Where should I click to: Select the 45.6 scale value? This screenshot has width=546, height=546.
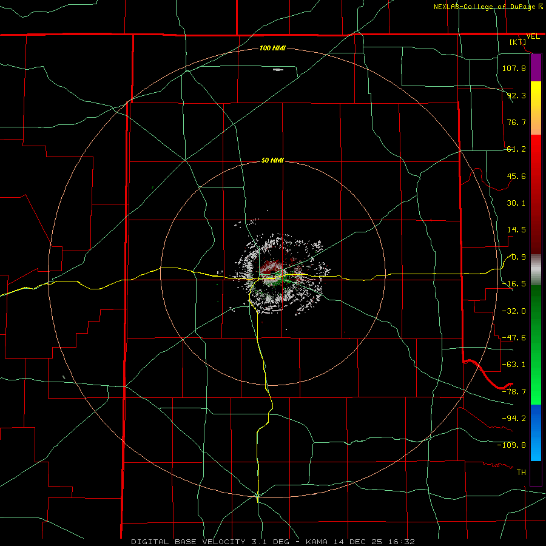click(516, 176)
